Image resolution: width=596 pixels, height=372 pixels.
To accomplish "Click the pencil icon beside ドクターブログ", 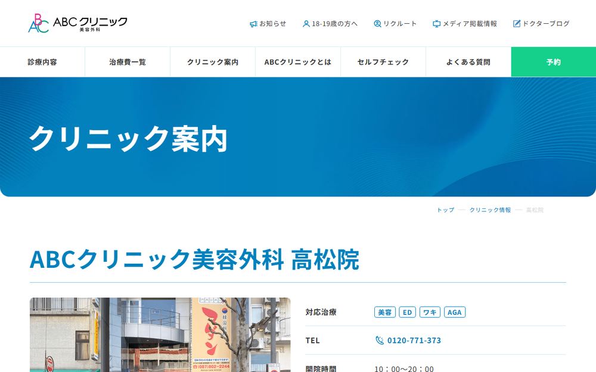I will (x=517, y=24).
